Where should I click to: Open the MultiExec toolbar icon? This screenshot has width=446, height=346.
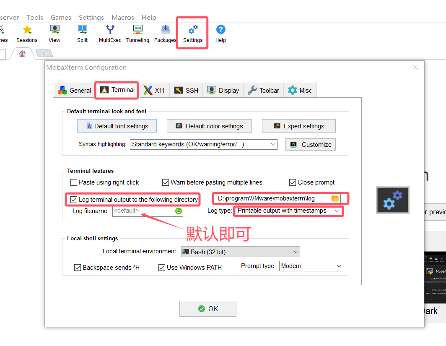click(x=110, y=30)
